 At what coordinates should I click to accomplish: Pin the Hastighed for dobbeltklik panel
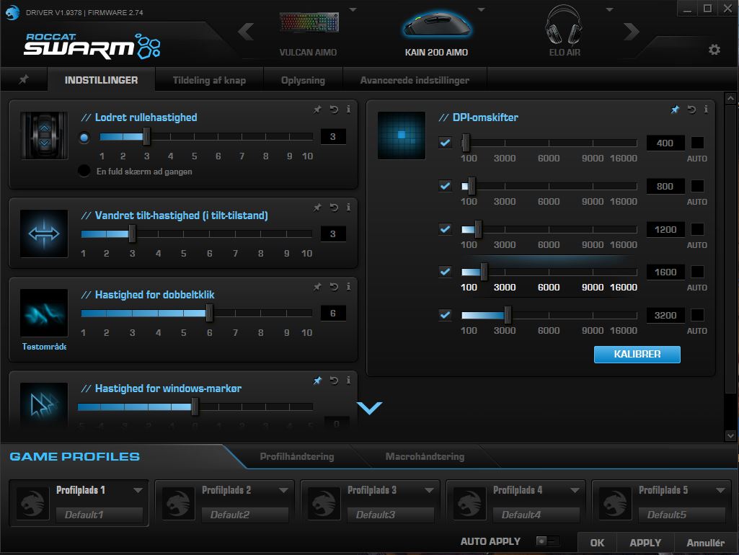(318, 286)
